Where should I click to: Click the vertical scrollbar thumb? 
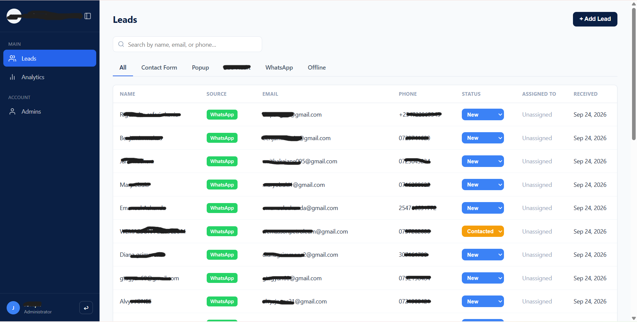click(x=634, y=74)
